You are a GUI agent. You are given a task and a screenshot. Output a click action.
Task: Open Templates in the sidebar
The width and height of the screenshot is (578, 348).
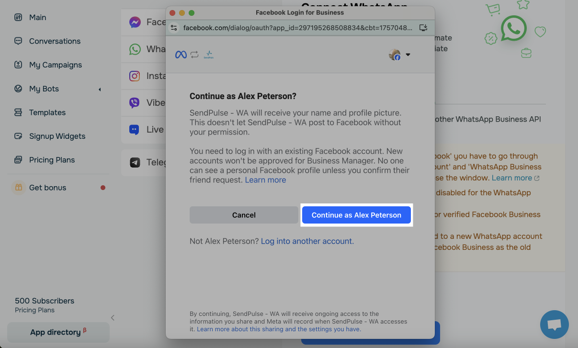47,112
